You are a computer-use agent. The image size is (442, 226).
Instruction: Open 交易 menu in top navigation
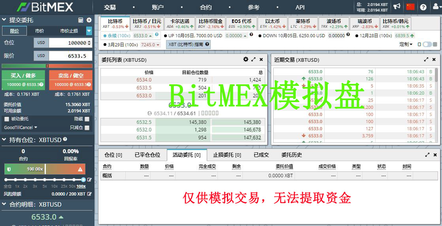(110, 8)
